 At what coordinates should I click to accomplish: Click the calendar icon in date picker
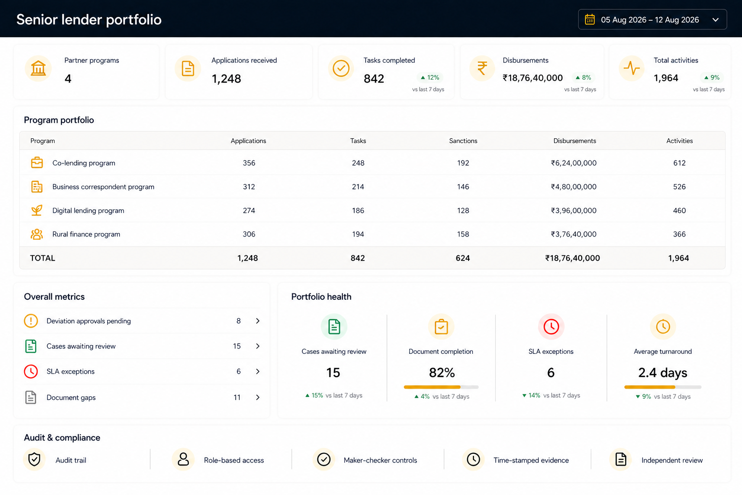pyautogui.click(x=590, y=19)
